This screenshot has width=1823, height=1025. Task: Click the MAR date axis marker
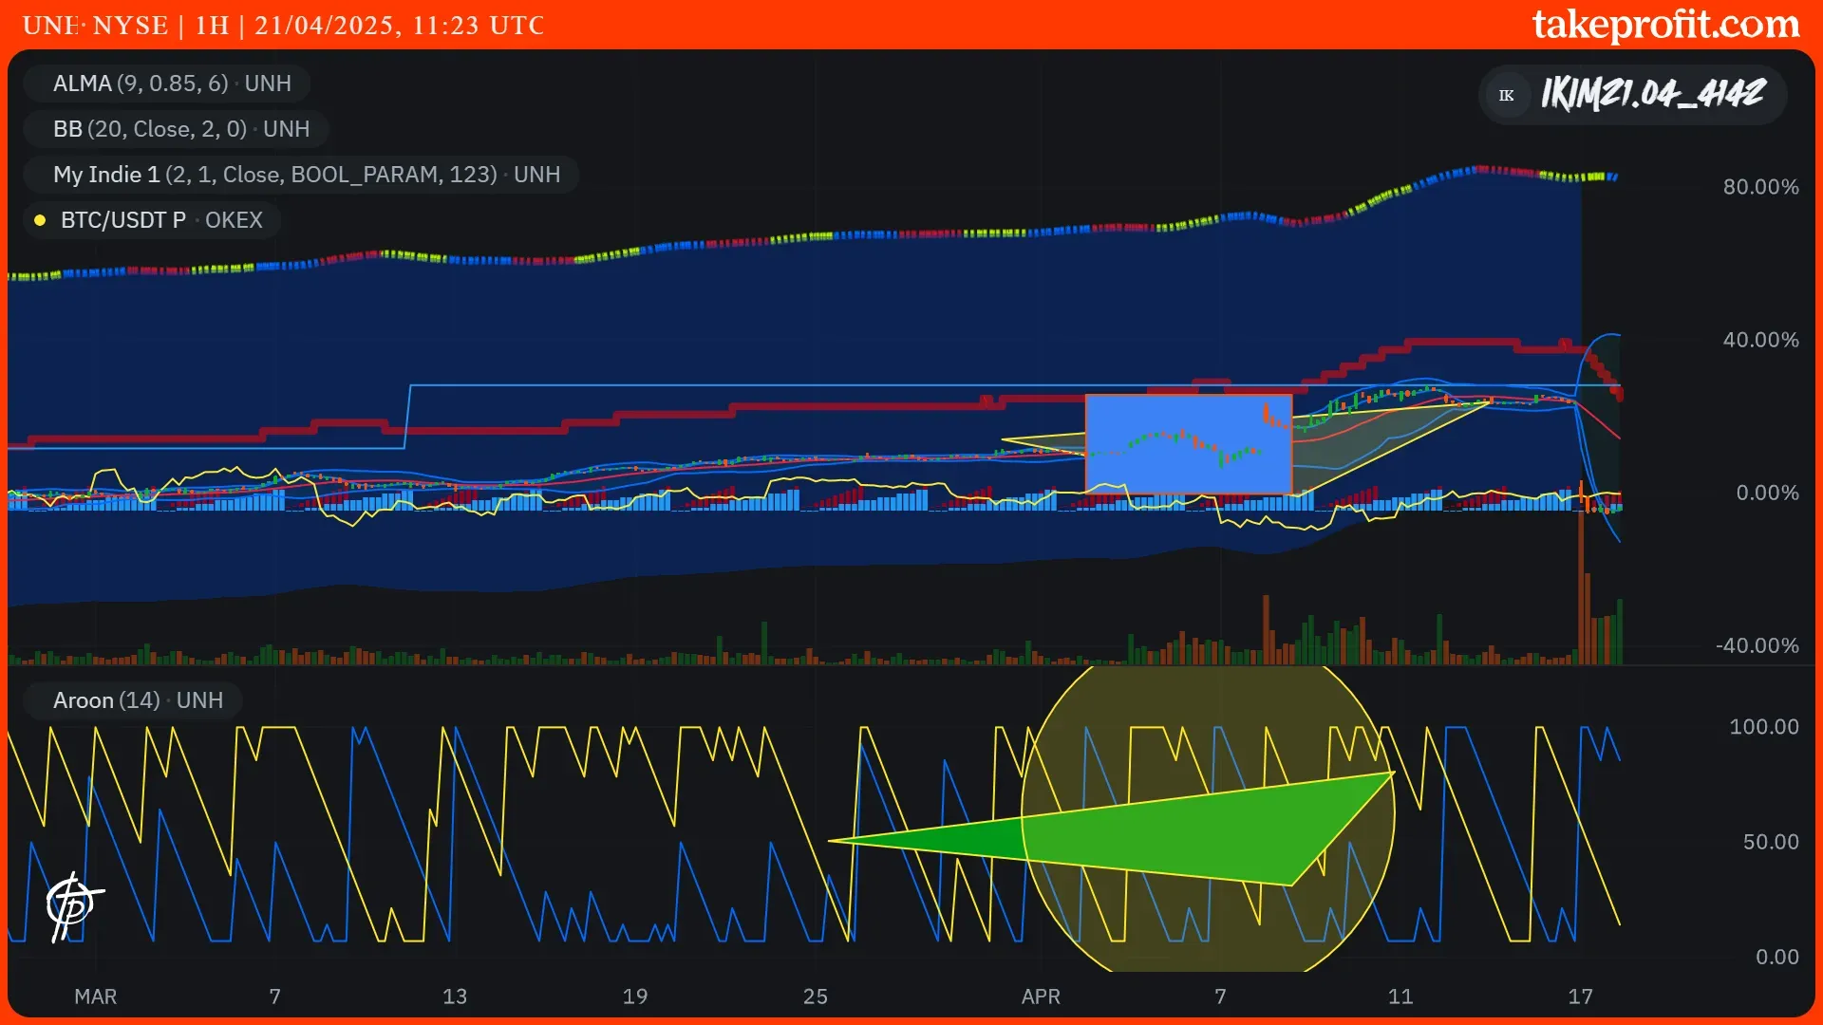coord(96,997)
